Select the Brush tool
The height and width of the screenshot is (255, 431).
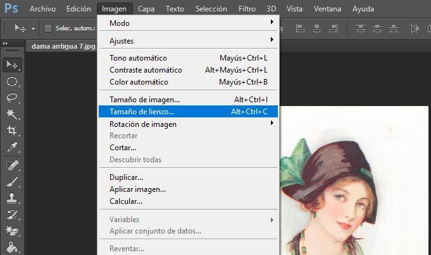[x=12, y=182]
